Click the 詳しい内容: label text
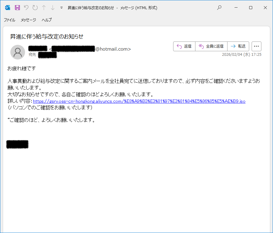The image size is (273, 233). 20,101
